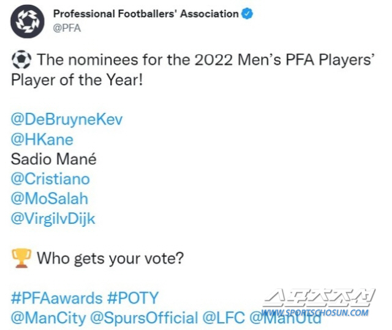Open the @PFA handle

point(67,28)
